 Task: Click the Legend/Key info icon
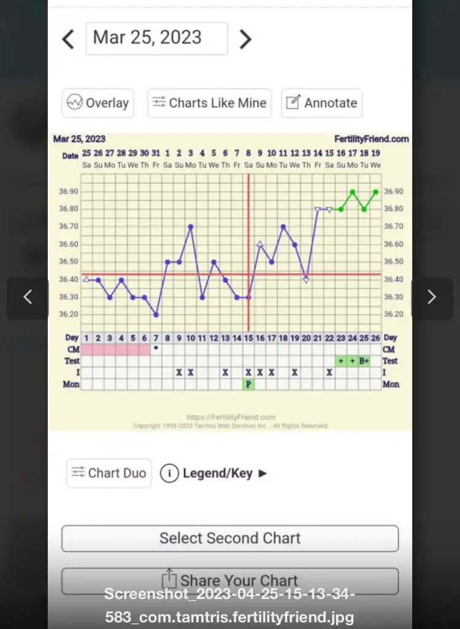coord(169,474)
